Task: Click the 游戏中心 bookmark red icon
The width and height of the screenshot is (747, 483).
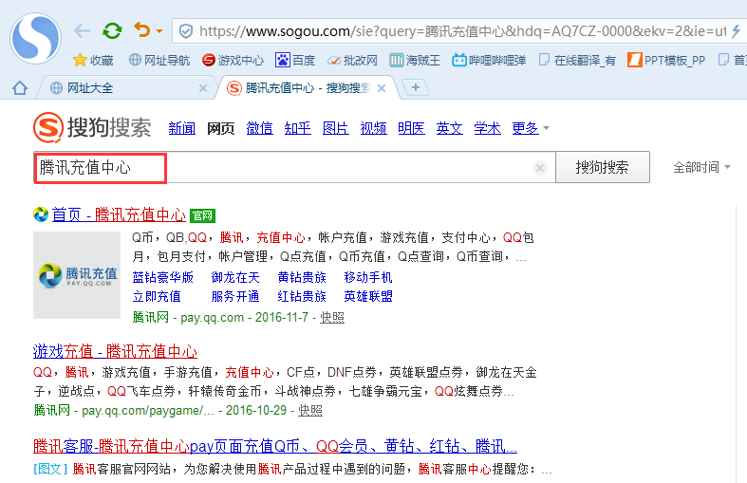Action: pyautogui.click(x=208, y=60)
